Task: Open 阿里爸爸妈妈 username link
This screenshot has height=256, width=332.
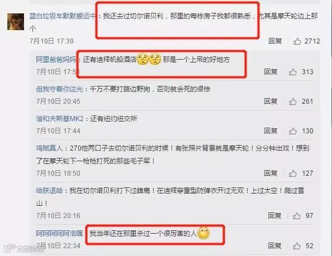Action: (56, 60)
